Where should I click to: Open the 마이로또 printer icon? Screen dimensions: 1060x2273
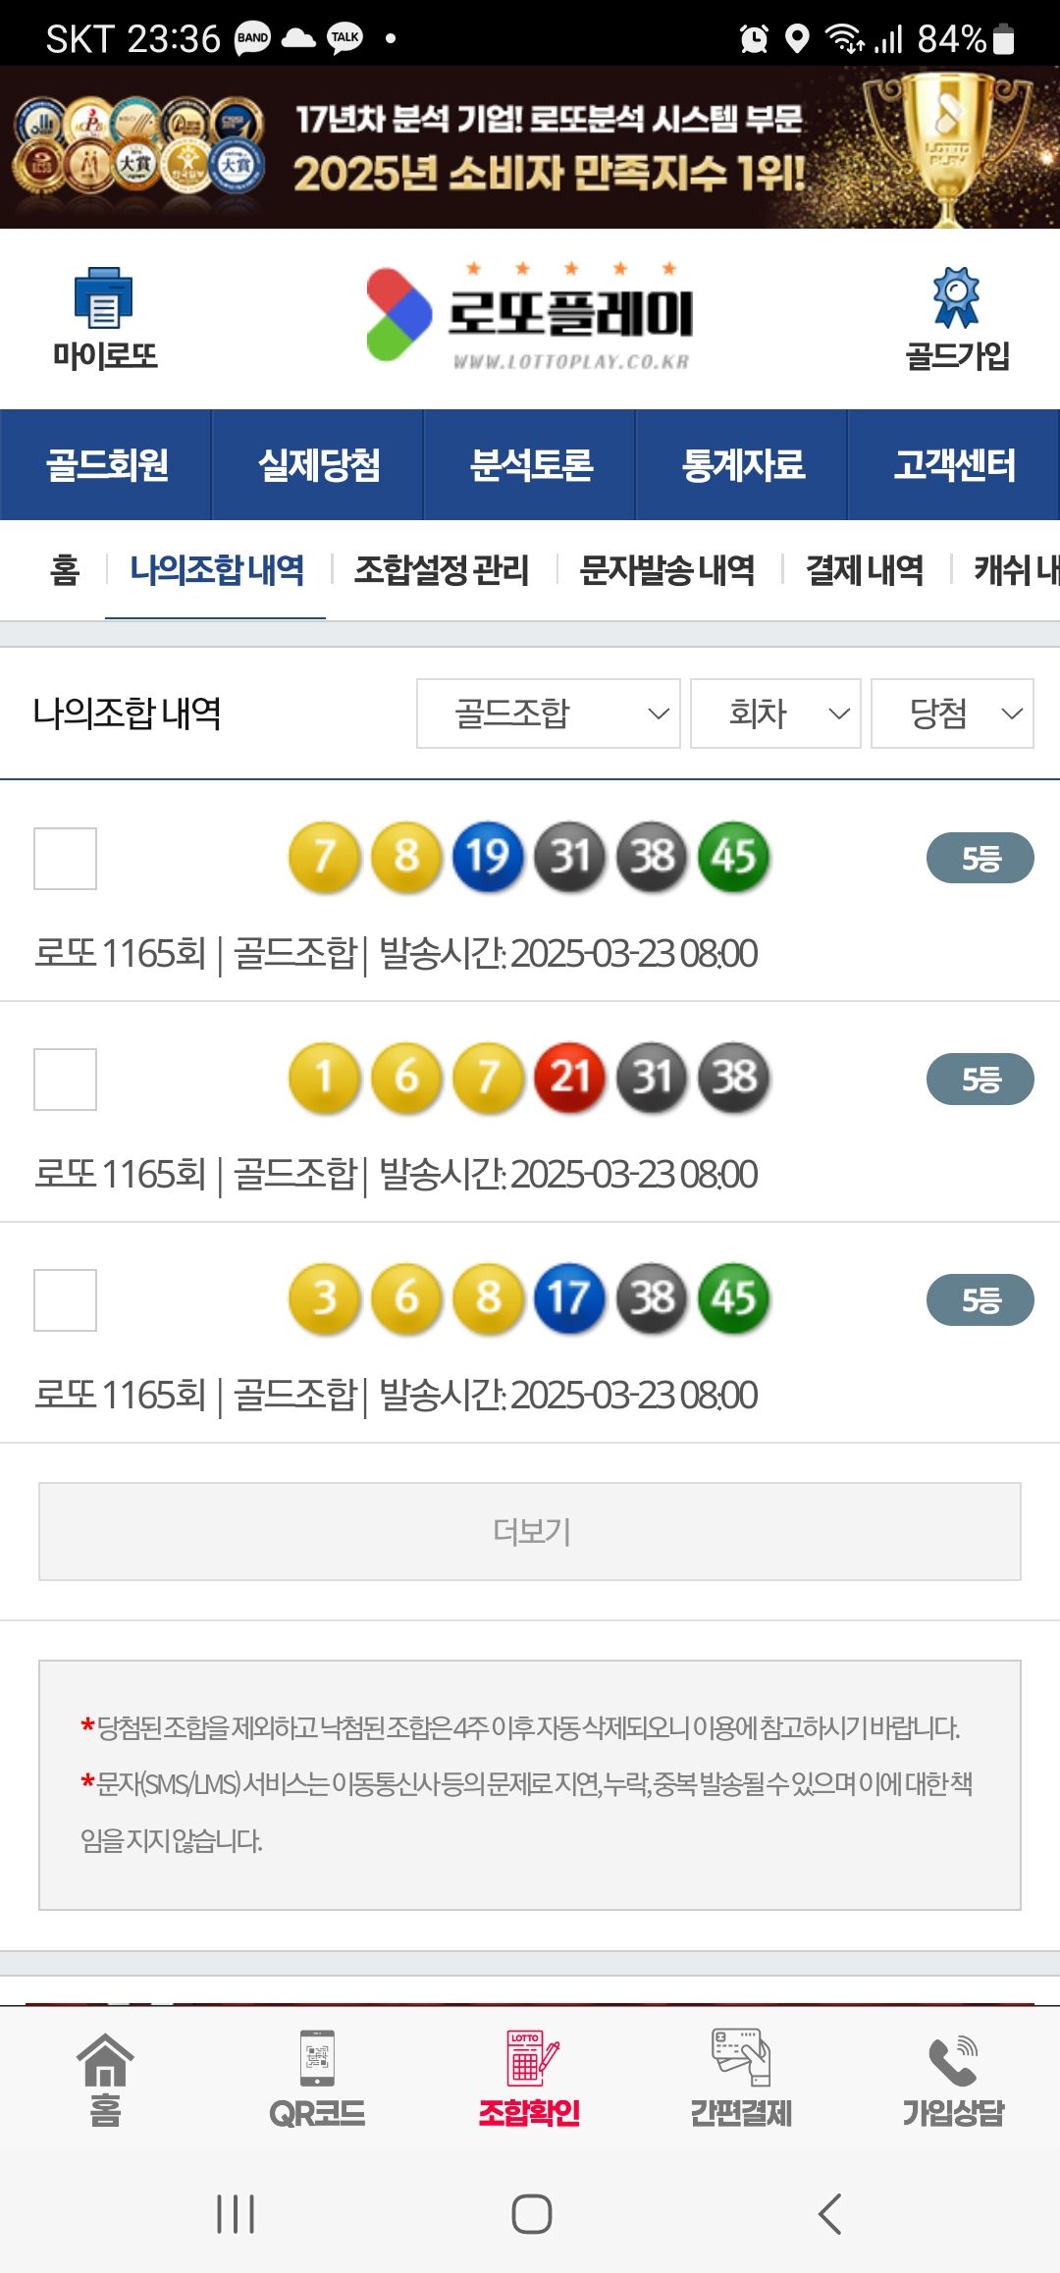pos(104,298)
